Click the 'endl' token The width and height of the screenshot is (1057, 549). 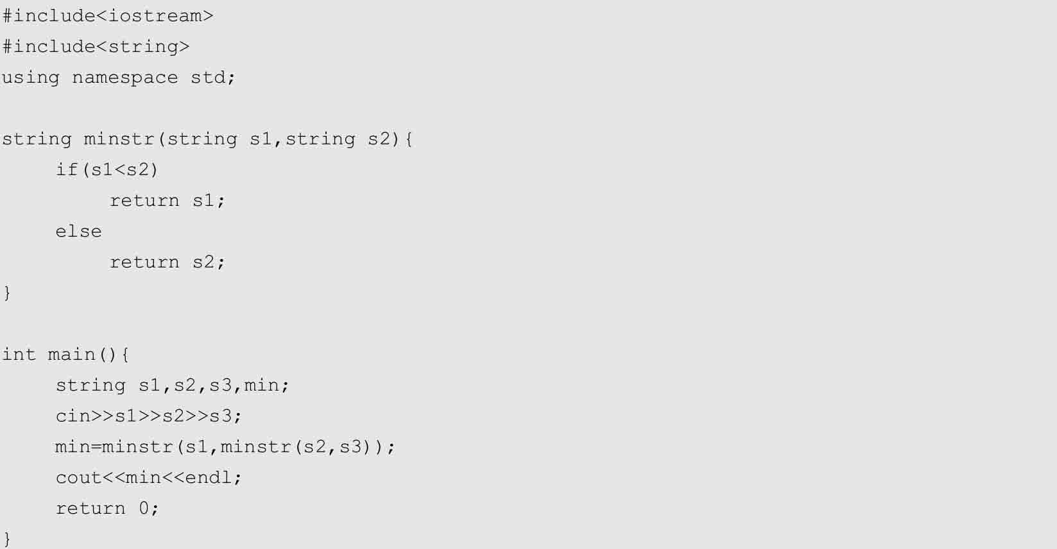(207, 478)
